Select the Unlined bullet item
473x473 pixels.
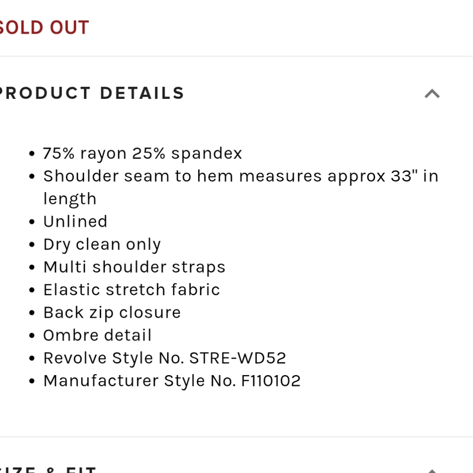75,221
